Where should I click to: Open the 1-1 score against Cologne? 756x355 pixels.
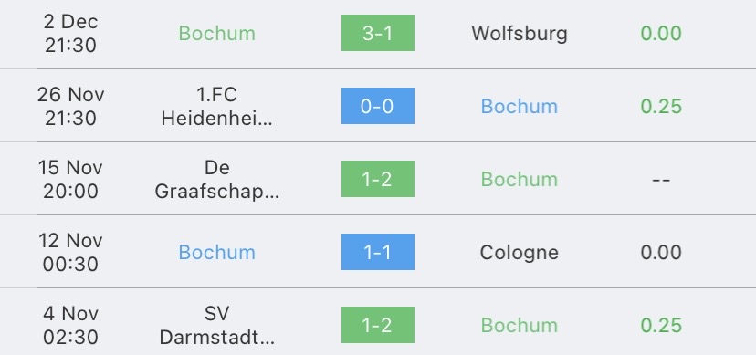[x=377, y=252]
